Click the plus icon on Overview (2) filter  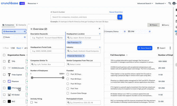point(25,31)
